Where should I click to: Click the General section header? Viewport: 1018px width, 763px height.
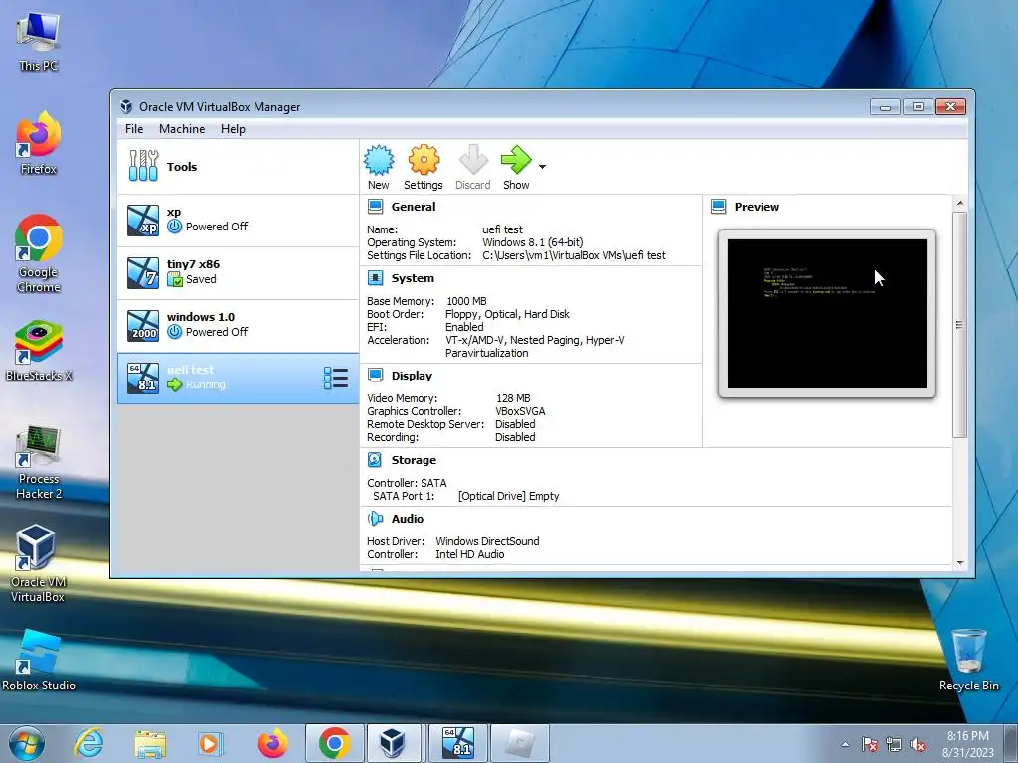point(413,207)
